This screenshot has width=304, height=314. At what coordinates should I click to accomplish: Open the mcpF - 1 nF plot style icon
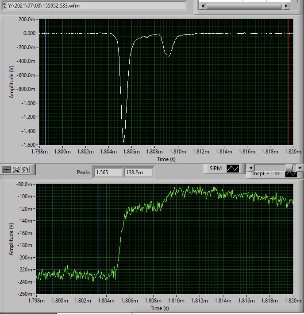click(291, 174)
